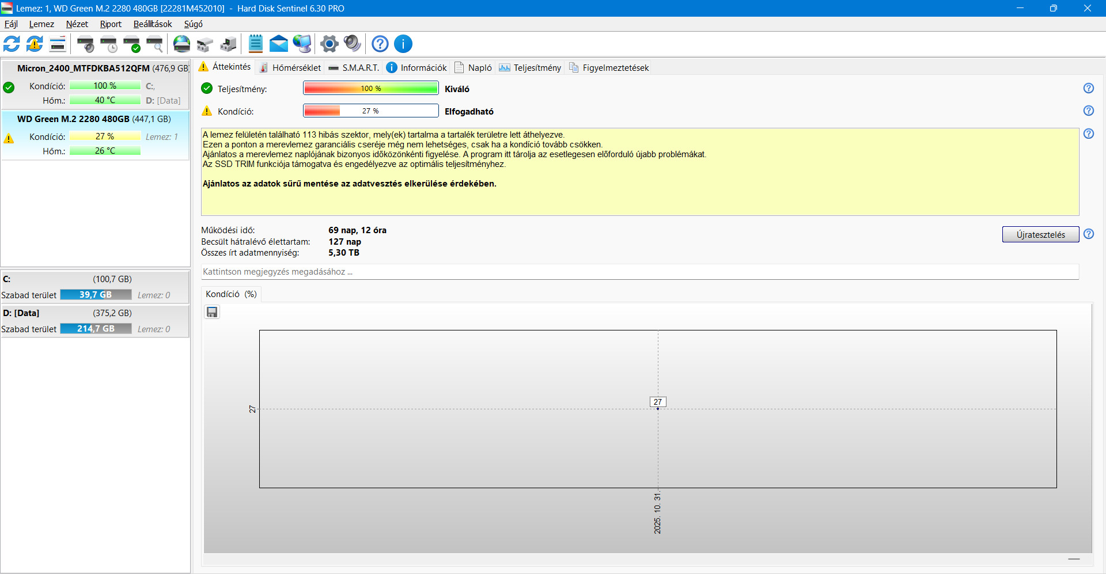This screenshot has width=1106, height=574.
Task: Click the help icon beside the yellow description box
Action: 1088,134
